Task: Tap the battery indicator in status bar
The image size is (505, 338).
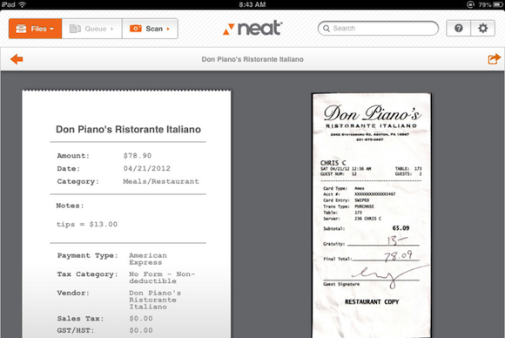Action: coord(498,4)
